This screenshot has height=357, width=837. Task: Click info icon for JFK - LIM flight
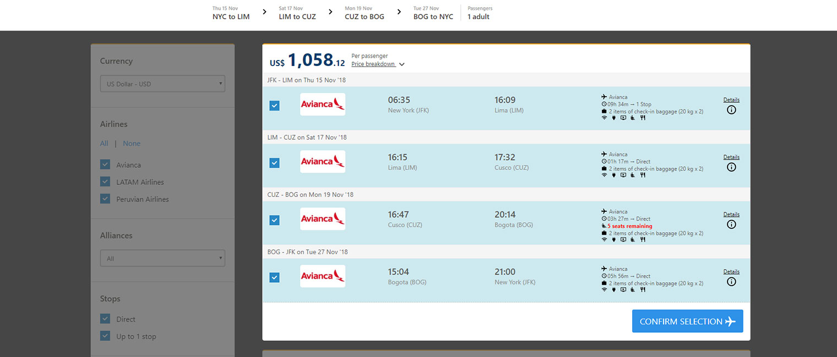point(731,110)
